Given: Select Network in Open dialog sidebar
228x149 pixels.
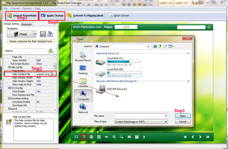Looking at the screenshot, I should pyautogui.click(x=83, y=108).
